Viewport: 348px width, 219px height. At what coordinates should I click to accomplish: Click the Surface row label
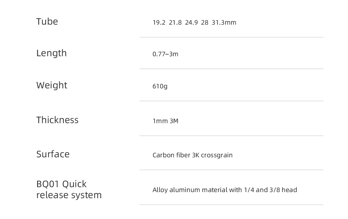[53, 154]
